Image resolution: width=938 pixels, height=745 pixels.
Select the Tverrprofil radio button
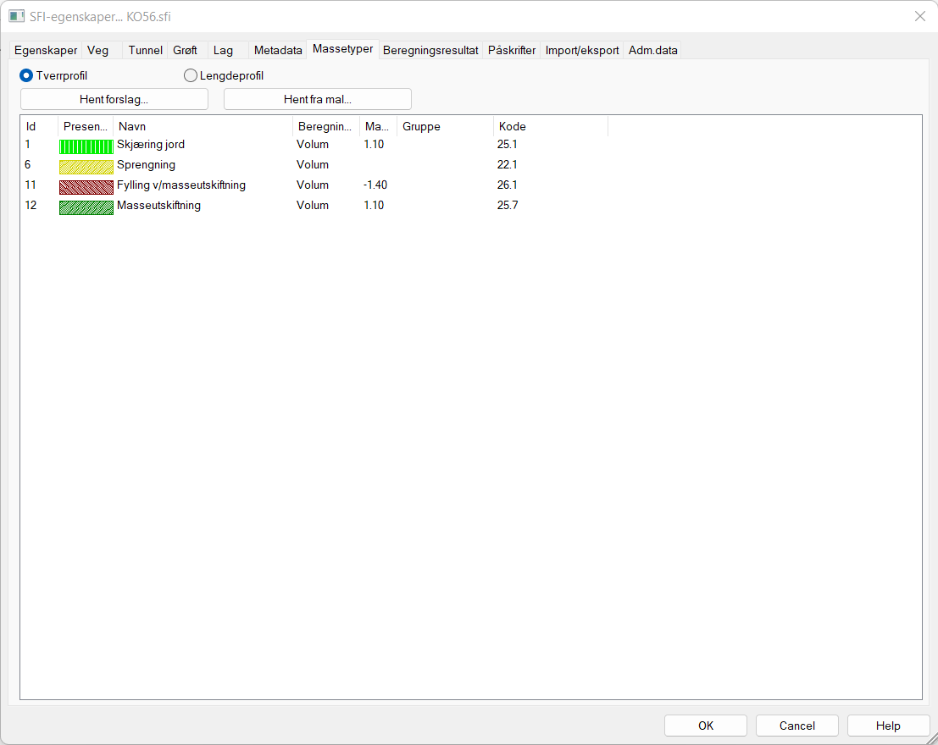(x=26, y=75)
